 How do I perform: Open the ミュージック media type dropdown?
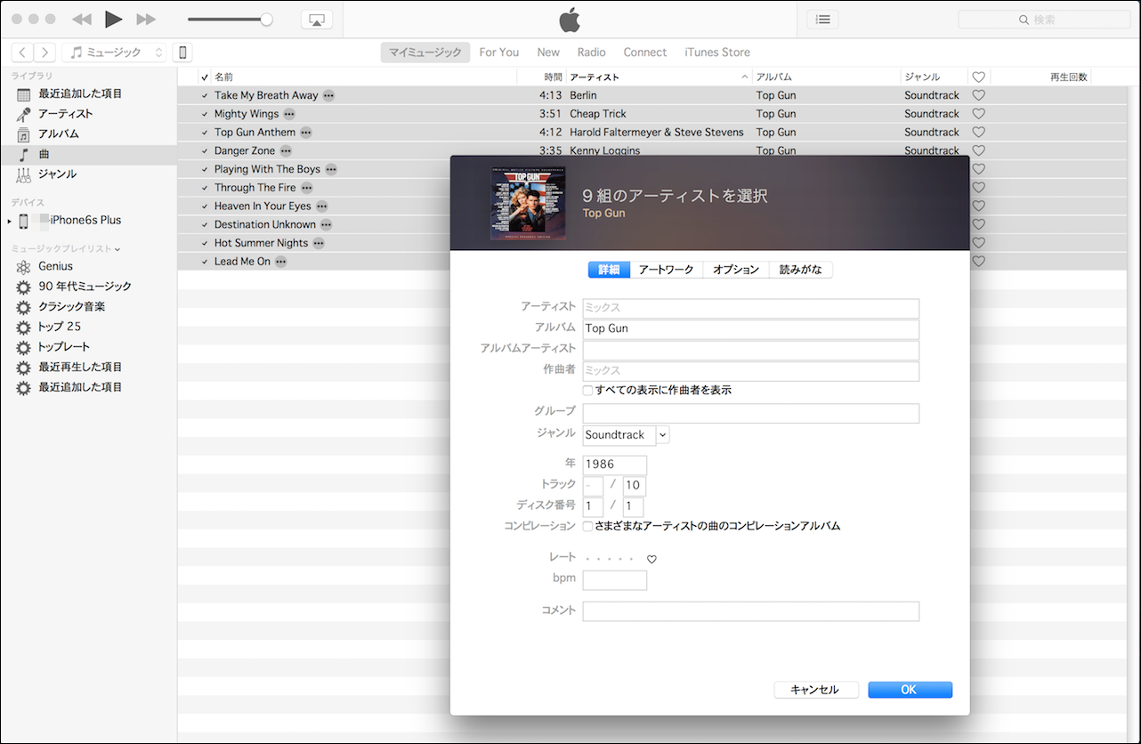tap(115, 53)
